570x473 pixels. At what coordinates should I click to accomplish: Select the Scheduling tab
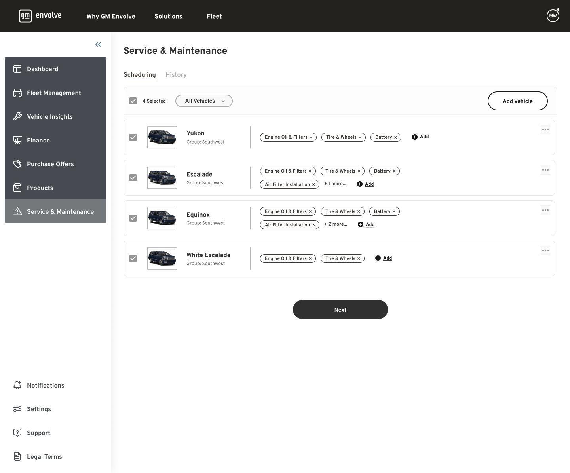tap(140, 75)
